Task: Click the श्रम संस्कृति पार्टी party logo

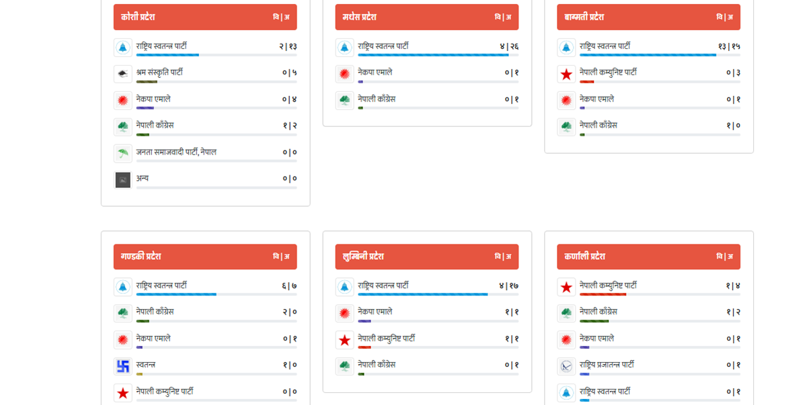Action: [122, 74]
